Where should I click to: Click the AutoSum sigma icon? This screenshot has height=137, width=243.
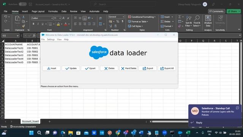pyautogui.click(x=180, y=17)
